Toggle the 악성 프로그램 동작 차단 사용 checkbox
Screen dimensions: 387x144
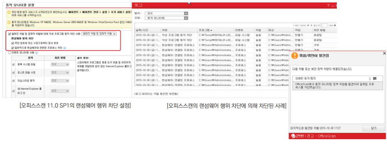click(x=10, y=34)
